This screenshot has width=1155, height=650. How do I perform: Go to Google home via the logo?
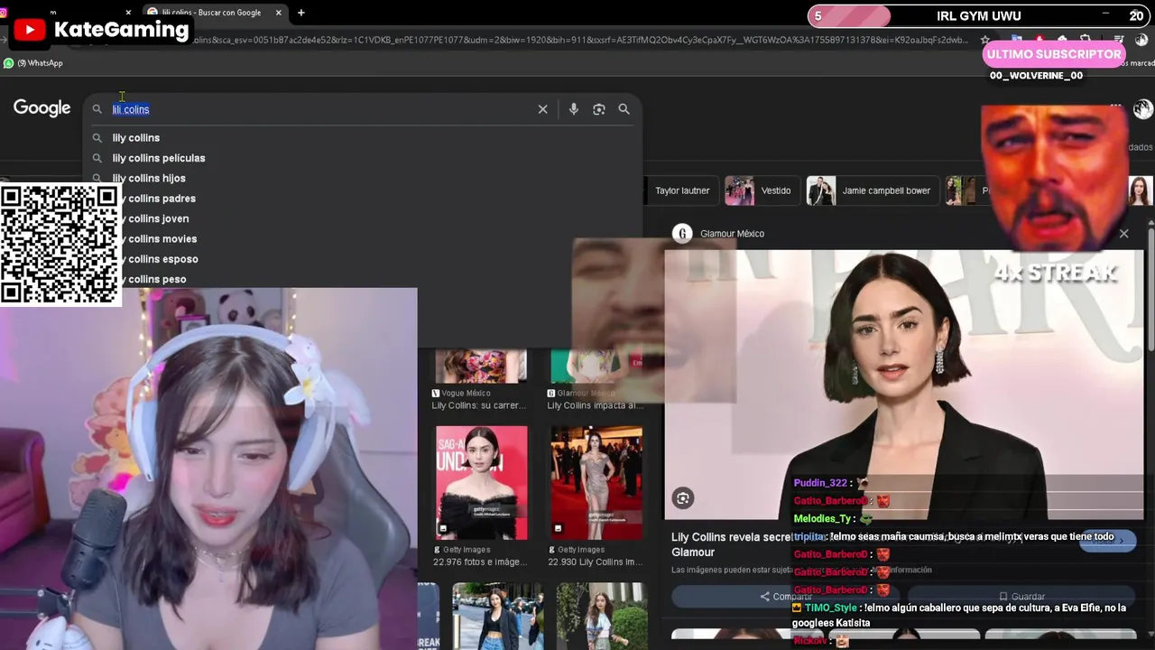pos(42,108)
